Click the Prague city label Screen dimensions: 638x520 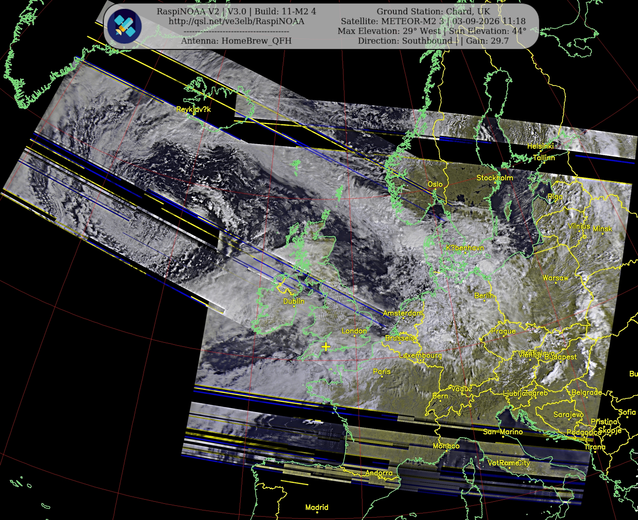pos(503,331)
